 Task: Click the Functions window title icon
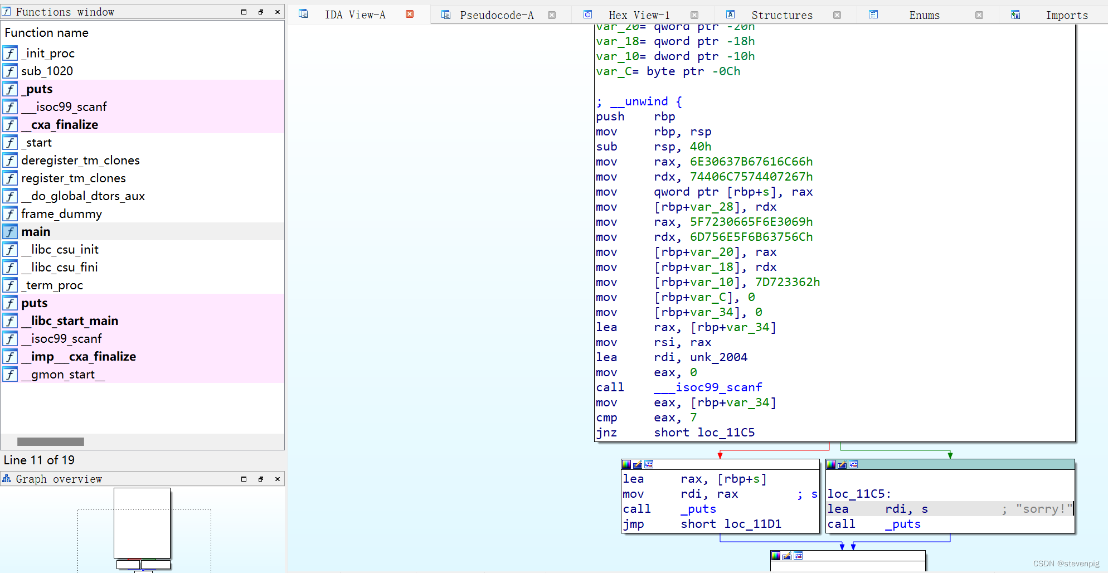[7, 11]
